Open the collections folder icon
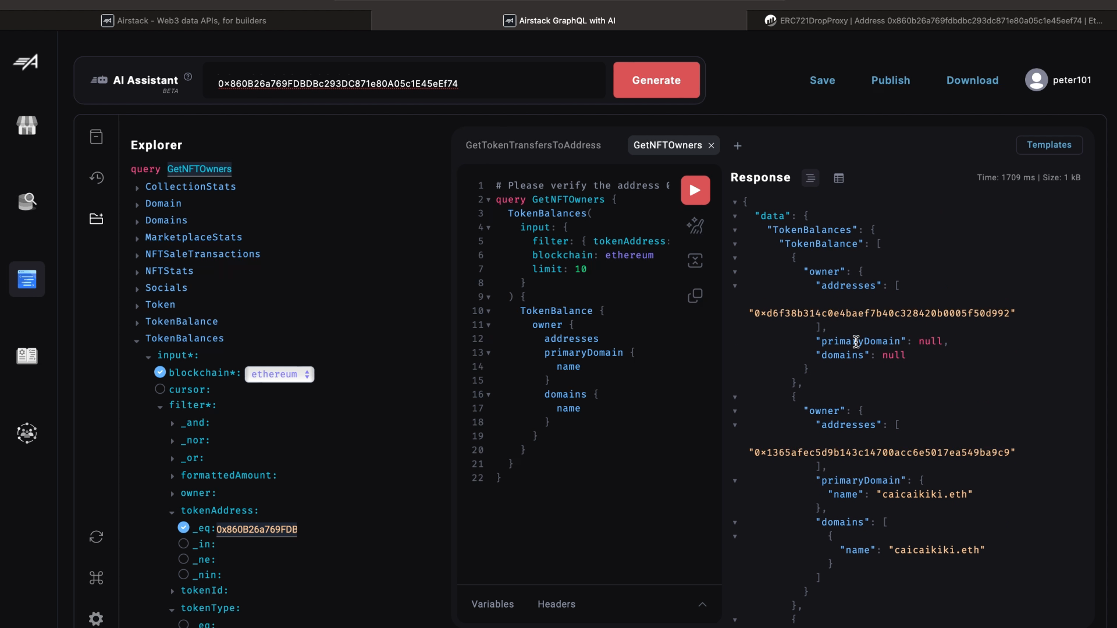Image resolution: width=1117 pixels, height=628 pixels. 97,219
